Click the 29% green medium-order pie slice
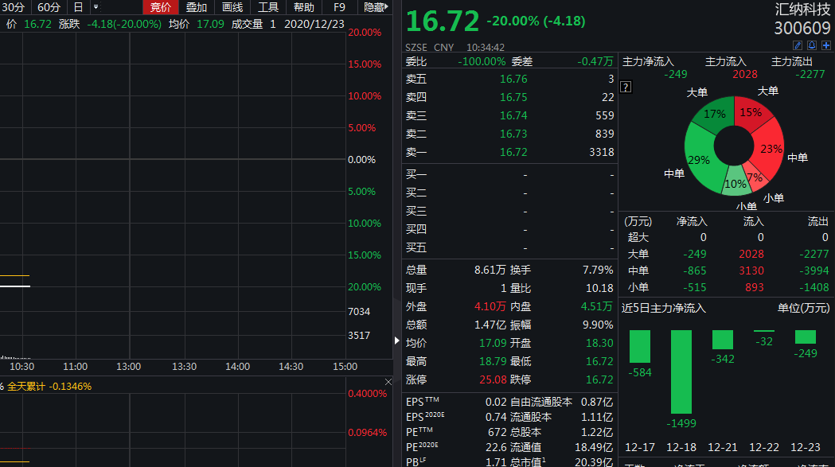This screenshot has width=835, height=467. [698, 160]
